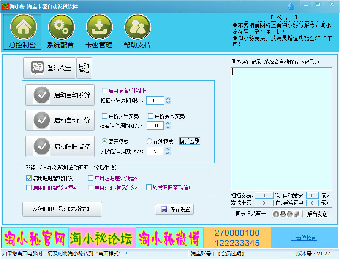Image resolution: width=340 pixels, height=260 pixels.
Task: Click 发货旺旺账号【未指定】 button
Action: pyautogui.click(x=62, y=209)
